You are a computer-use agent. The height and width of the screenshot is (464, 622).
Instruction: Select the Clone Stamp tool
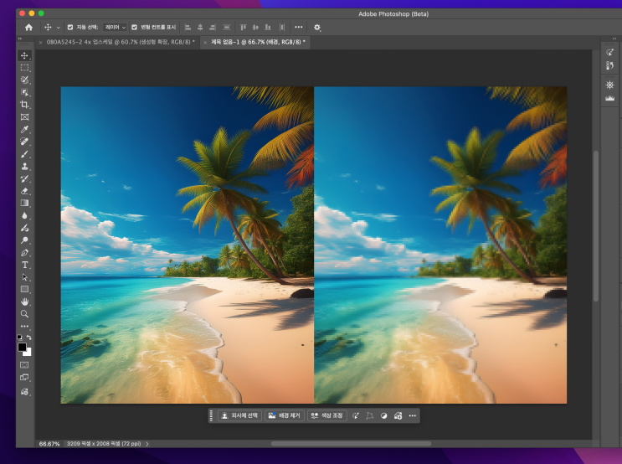(x=24, y=167)
